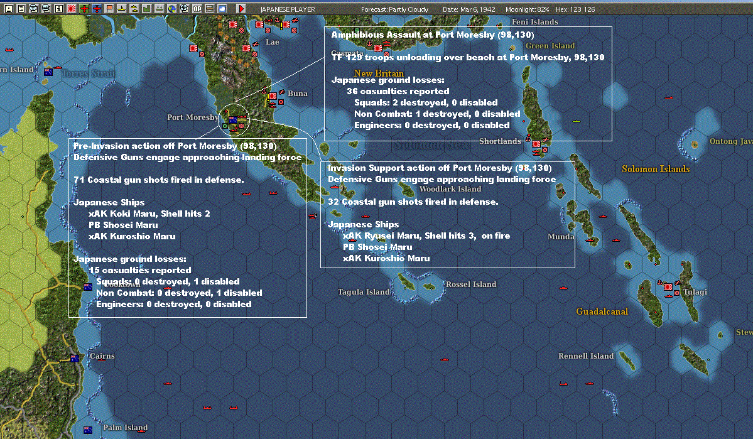Image resolution: width=753 pixels, height=439 pixels.
Task: Click the yellow ship icon in Solomon Sea
Action: (x=577, y=121)
